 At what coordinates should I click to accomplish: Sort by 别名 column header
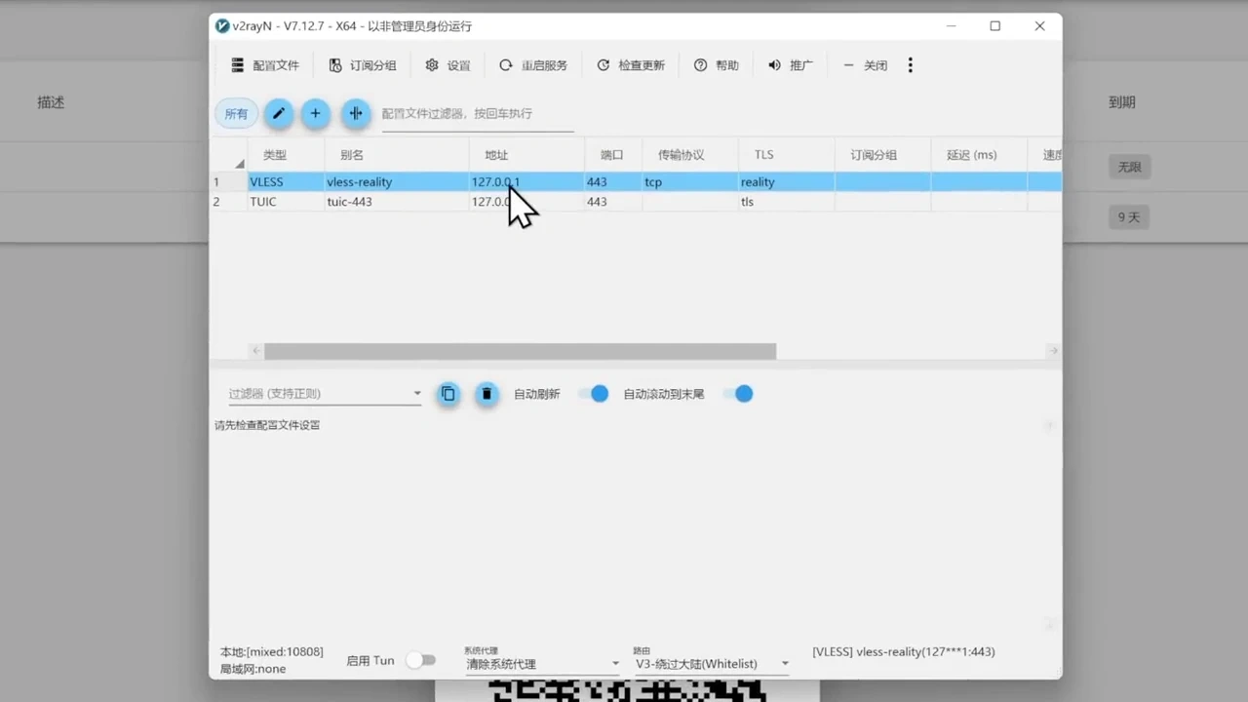(397, 155)
